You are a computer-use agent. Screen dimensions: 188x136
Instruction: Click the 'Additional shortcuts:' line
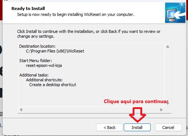44,80
